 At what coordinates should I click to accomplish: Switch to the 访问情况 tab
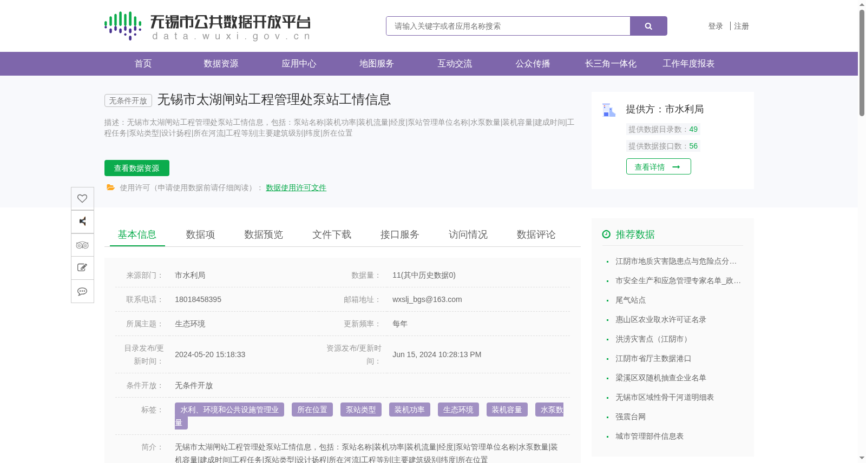coord(468,234)
